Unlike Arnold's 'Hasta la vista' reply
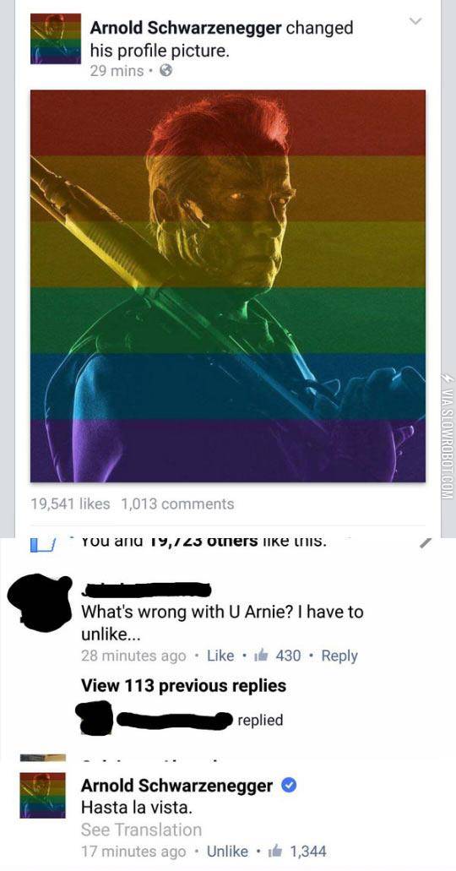Image resolution: width=456 pixels, height=871 pixels. 227,851
